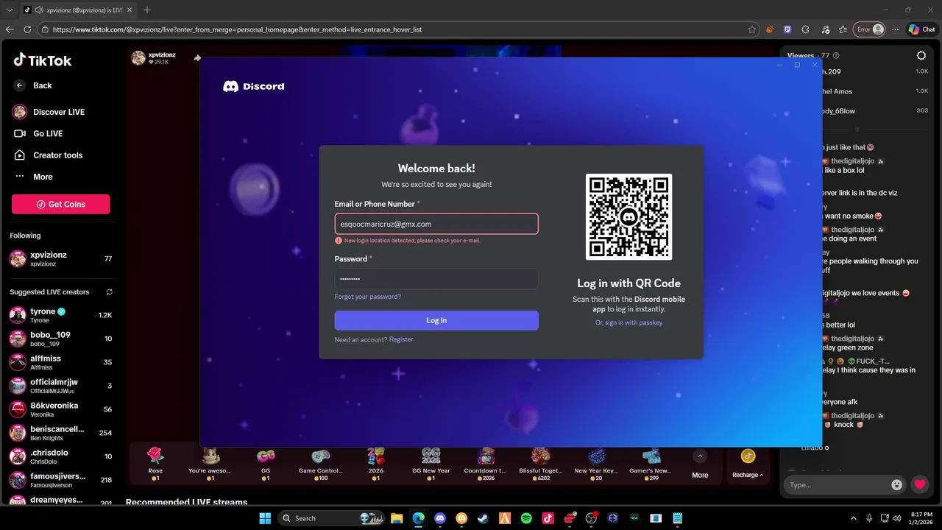Click the Discord Log In button

(x=436, y=320)
